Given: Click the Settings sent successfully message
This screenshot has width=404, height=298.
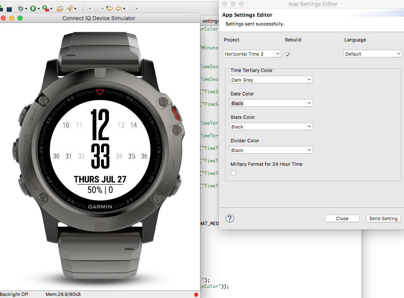Looking at the screenshot, I should (254, 24).
